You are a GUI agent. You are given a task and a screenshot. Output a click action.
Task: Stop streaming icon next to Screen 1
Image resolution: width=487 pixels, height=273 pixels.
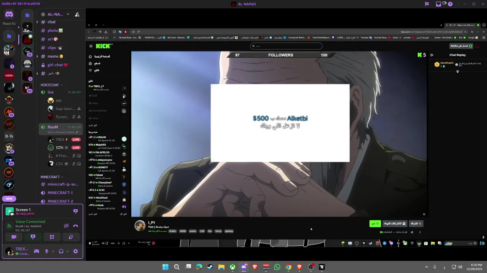click(x=75, y=211)
